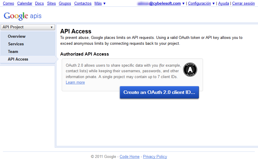Open the Docs link
Screen dimensions: 258x162
39,4
